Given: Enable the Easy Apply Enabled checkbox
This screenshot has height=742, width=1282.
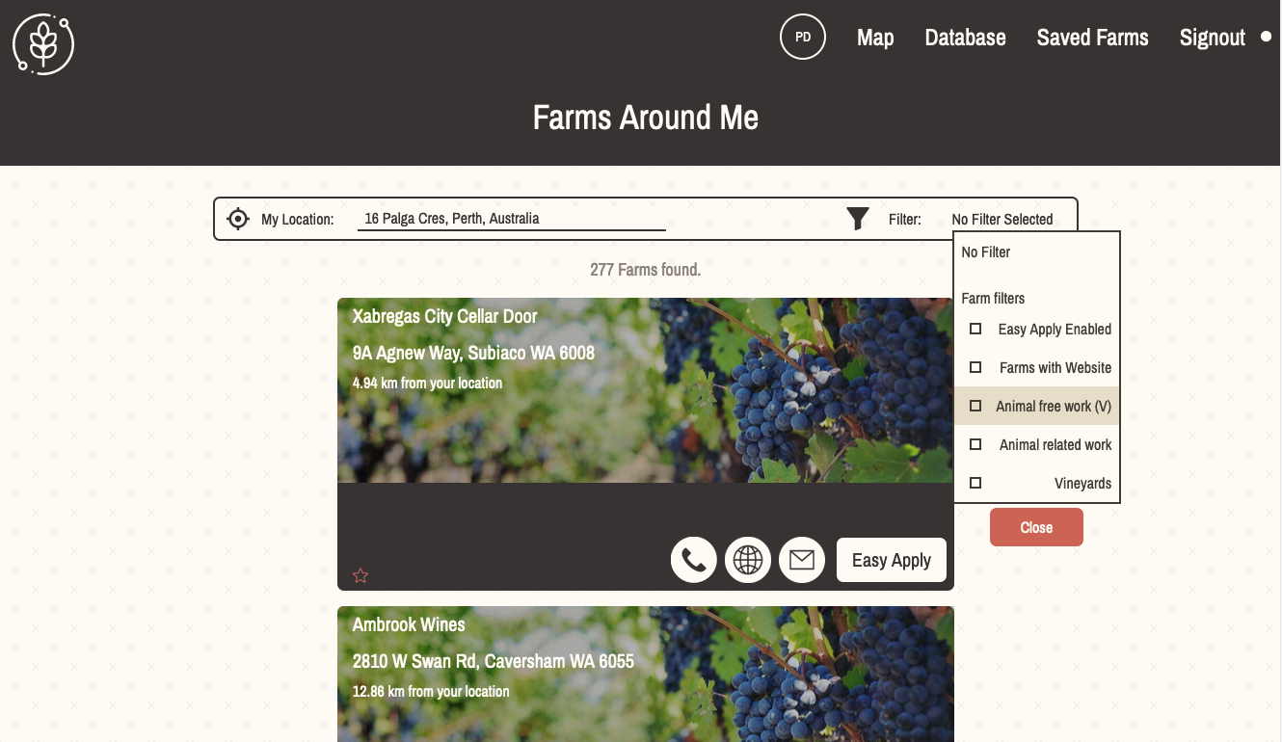Looking at the screenshot, I should [975, 329].
